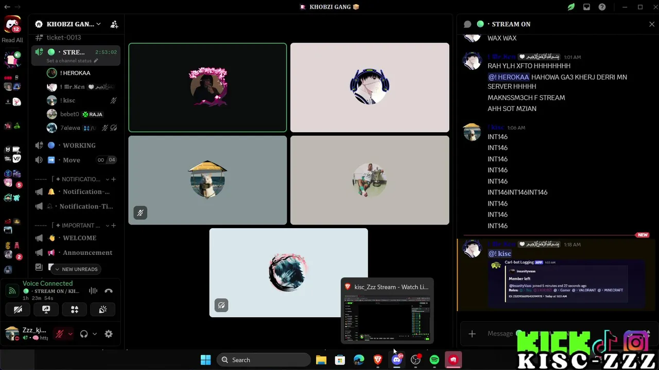Open the soundboard from the voice panel
This screenshot has height=370, width=659.
[x=103, y=309]
